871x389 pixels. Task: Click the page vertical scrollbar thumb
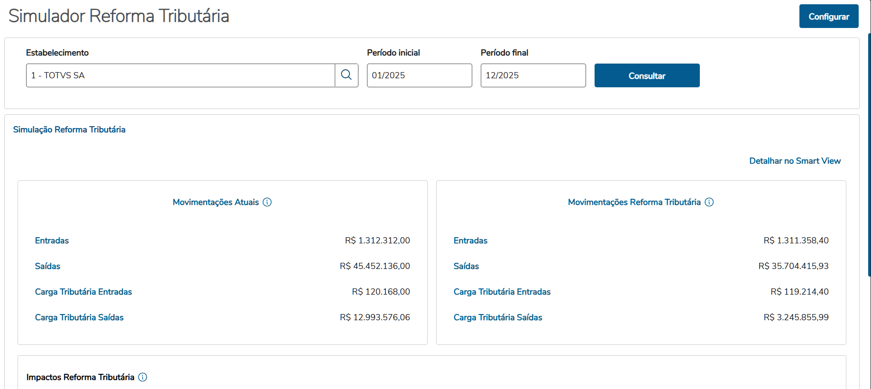(x=869, y=155)
